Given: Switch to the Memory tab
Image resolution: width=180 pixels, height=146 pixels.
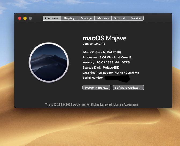Looking at the screenshot, I should click(103, 18).
